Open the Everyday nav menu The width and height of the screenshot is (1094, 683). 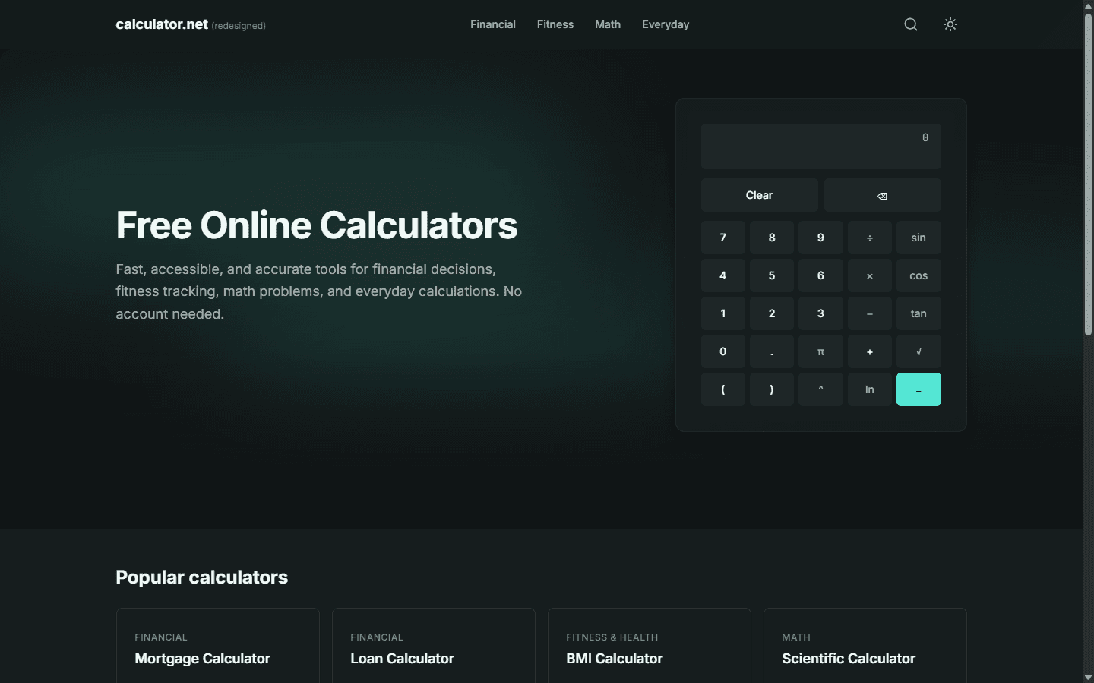(x=666, y=24)
